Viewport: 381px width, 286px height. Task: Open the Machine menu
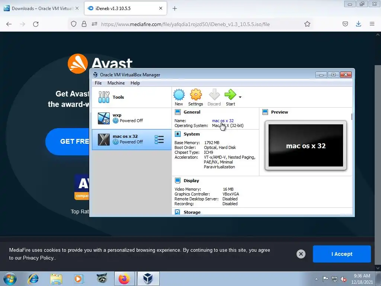[x=116, y=83]
